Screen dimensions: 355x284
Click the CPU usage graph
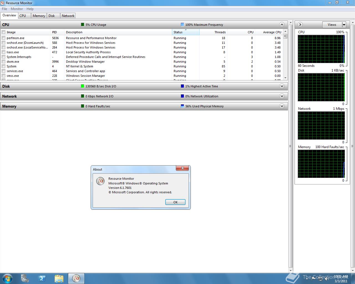coord(321,49)
